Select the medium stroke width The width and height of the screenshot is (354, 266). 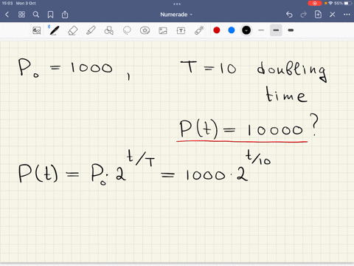pos(276,30)
